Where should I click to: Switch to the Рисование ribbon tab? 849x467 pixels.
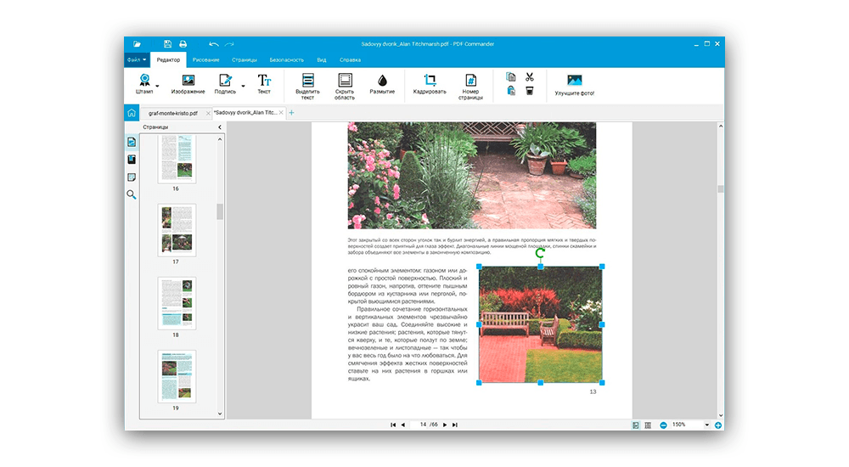(x=205, y=60)
